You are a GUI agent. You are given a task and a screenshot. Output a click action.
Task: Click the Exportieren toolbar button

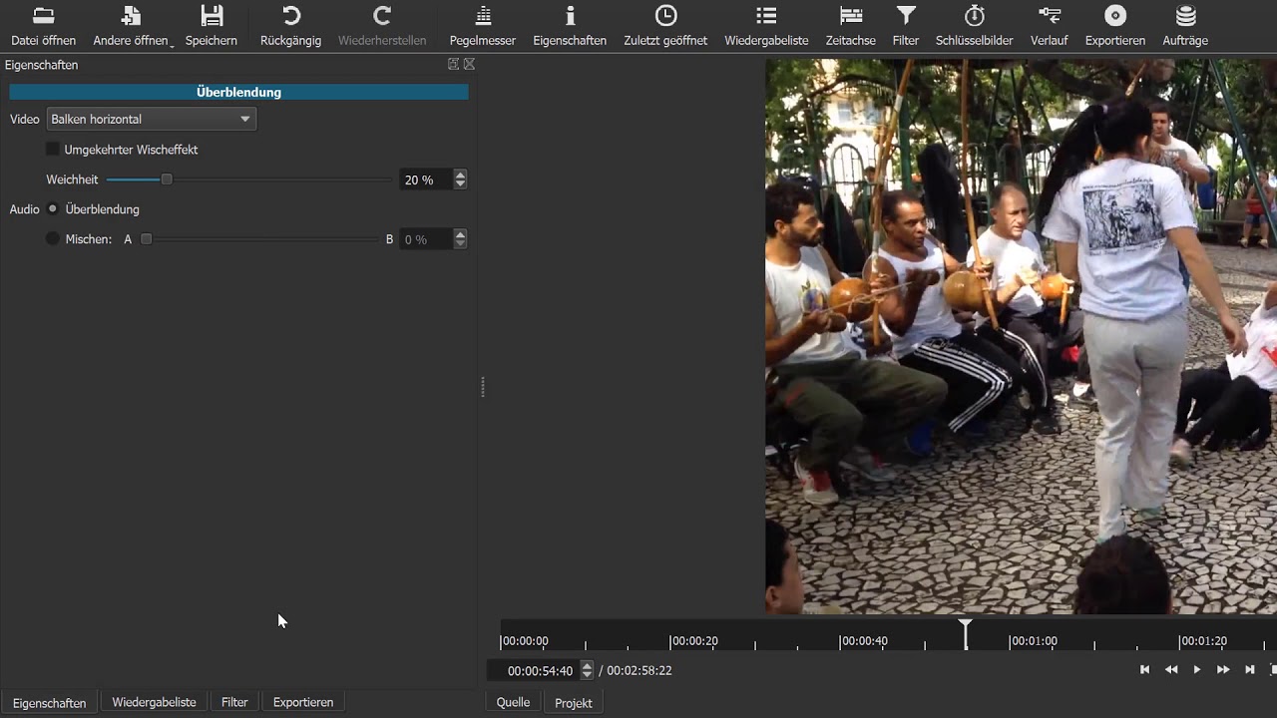(1115, 26)
